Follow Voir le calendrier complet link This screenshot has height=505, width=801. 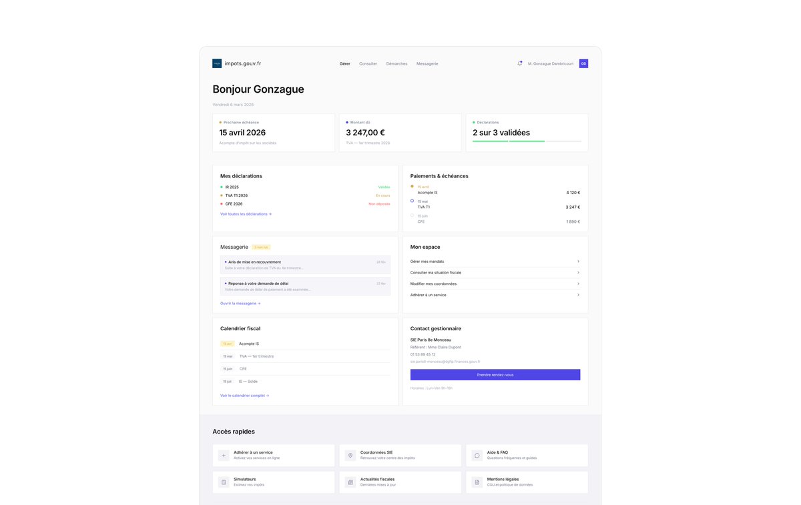244,396
